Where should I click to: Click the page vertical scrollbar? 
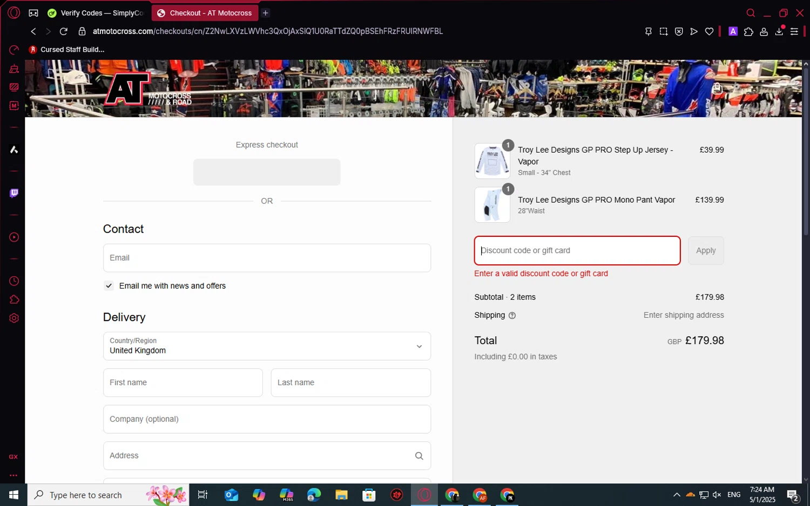tap(806, 151)
